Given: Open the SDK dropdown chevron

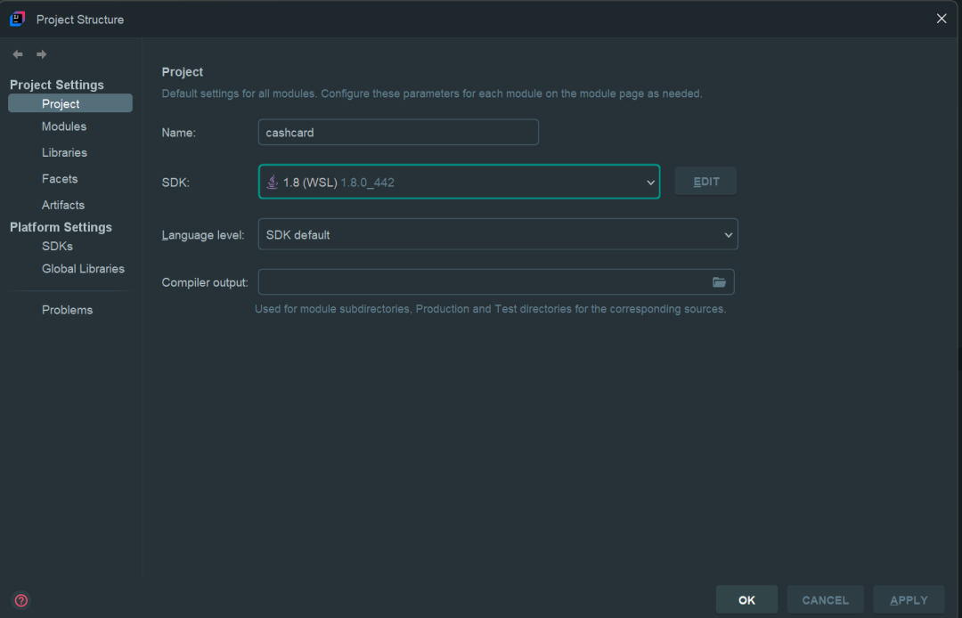Looking at the screenshot, I should 650,182.
